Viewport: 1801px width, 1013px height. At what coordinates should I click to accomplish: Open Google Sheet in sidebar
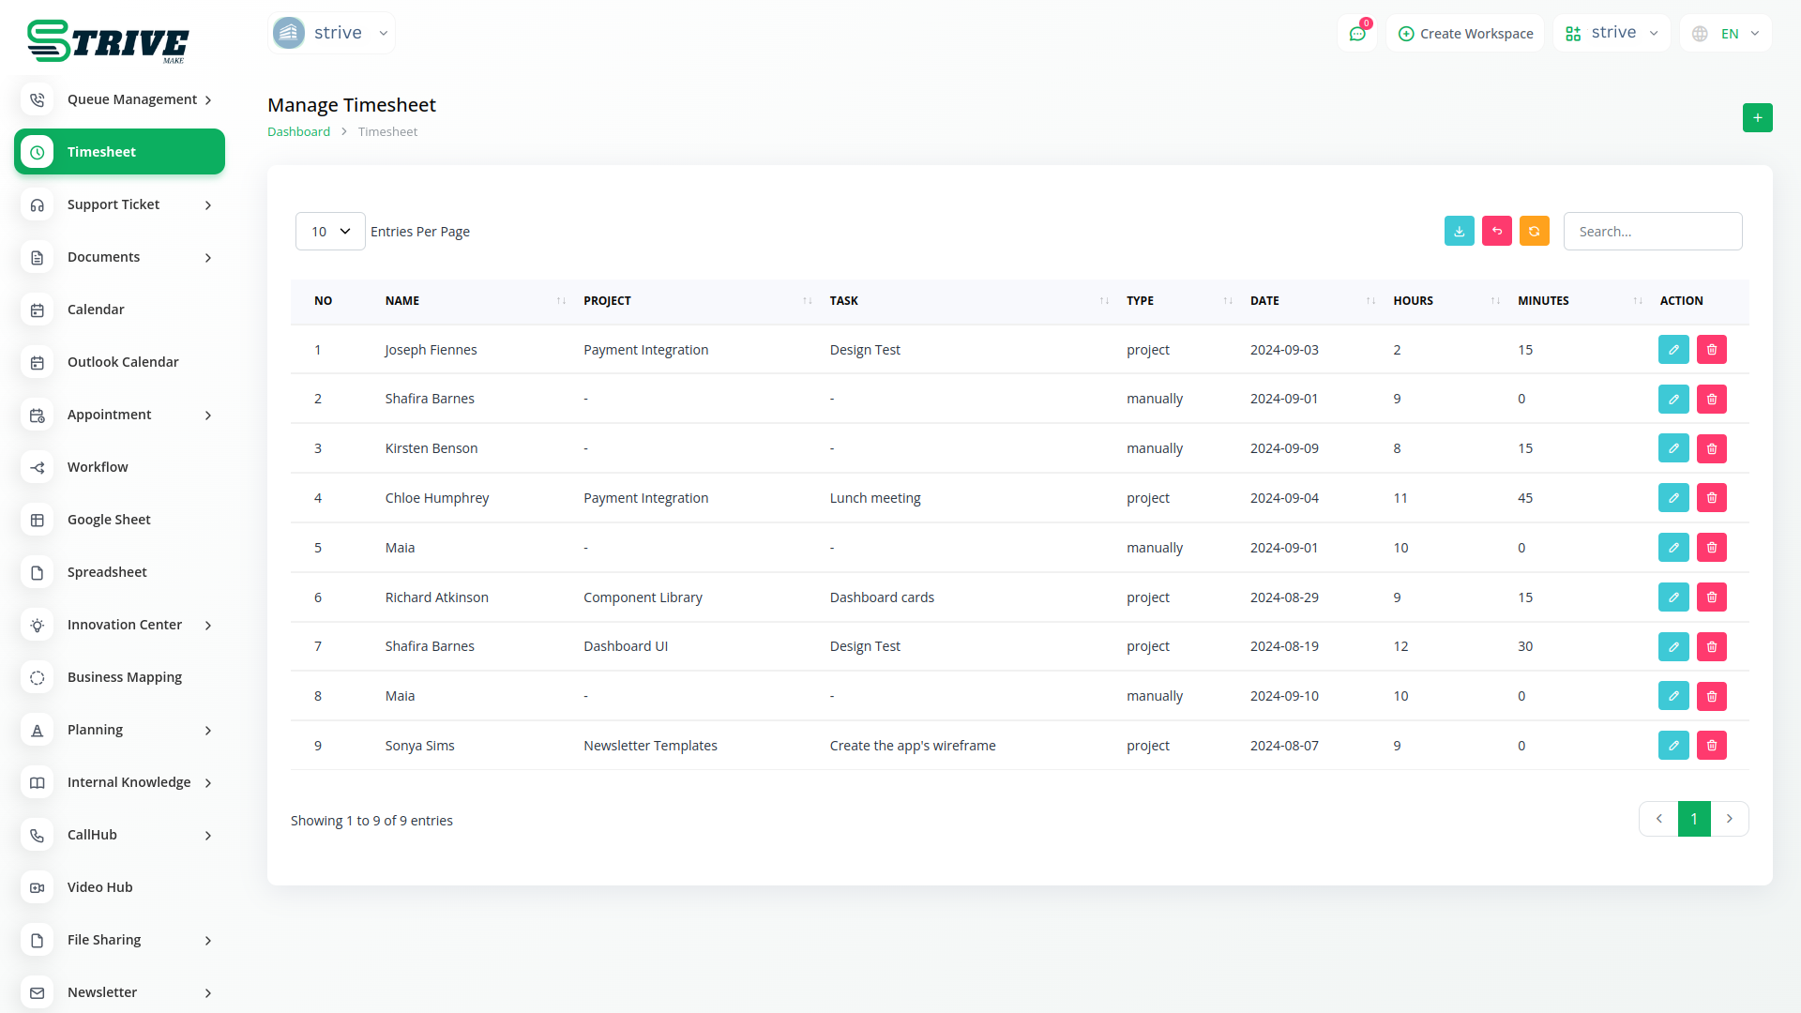pyautogui.click(x=109, y=520)
